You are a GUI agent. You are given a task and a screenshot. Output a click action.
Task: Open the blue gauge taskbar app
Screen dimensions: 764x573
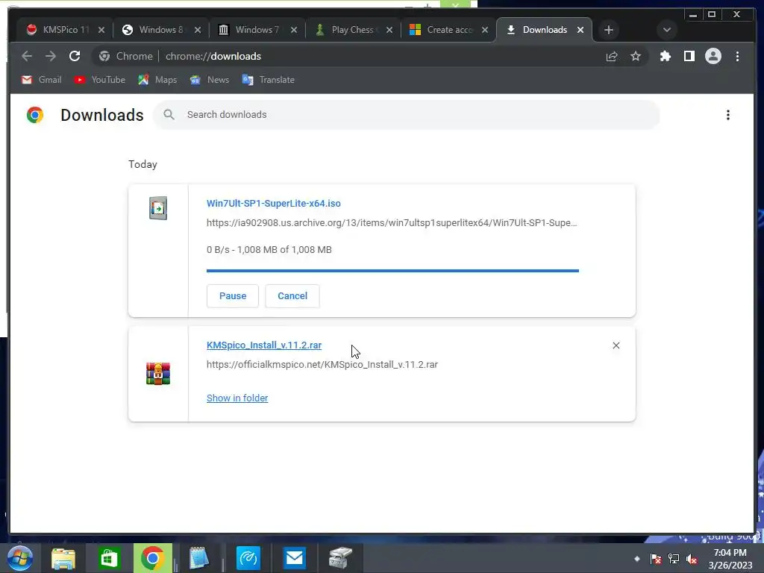[248, 558]
